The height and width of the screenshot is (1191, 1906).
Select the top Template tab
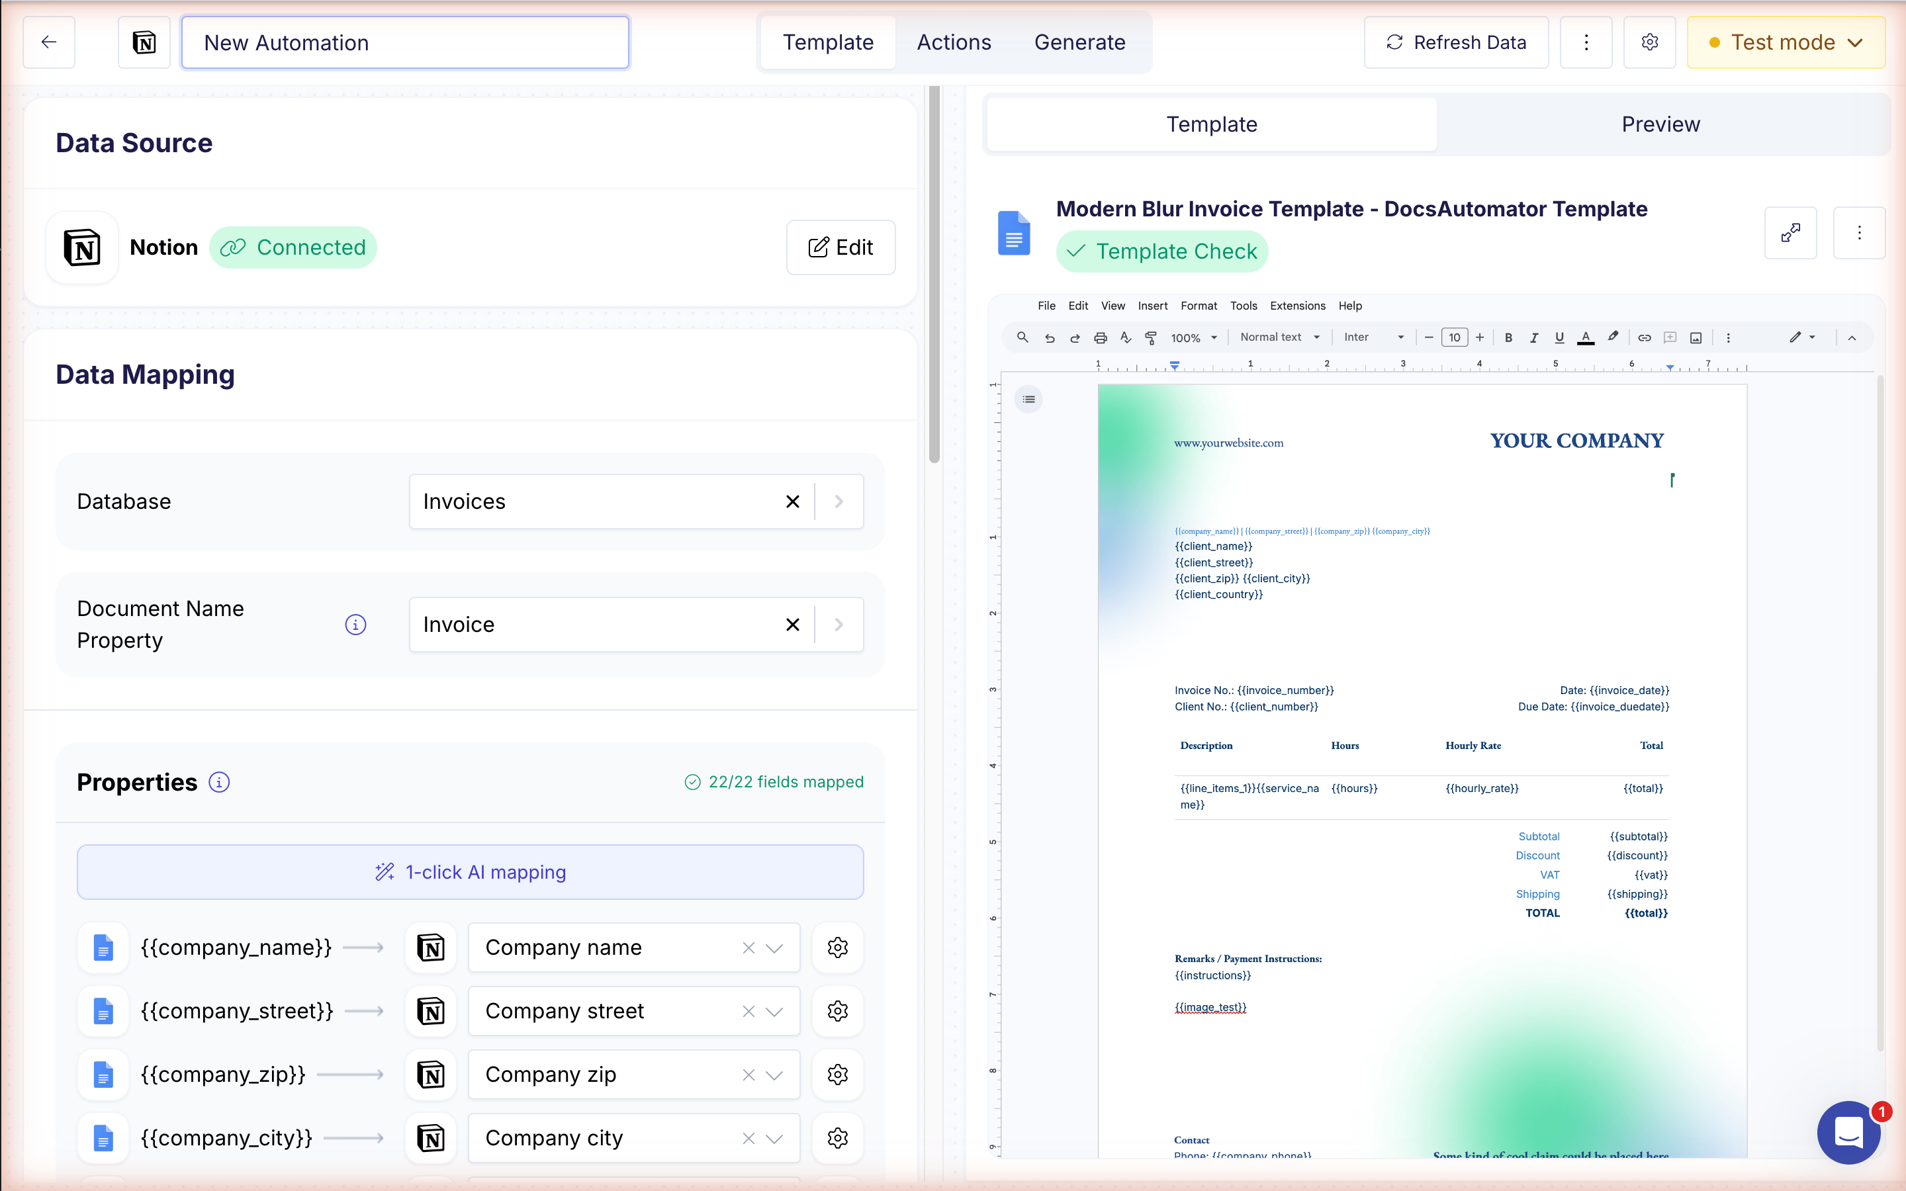pos(828,42)
